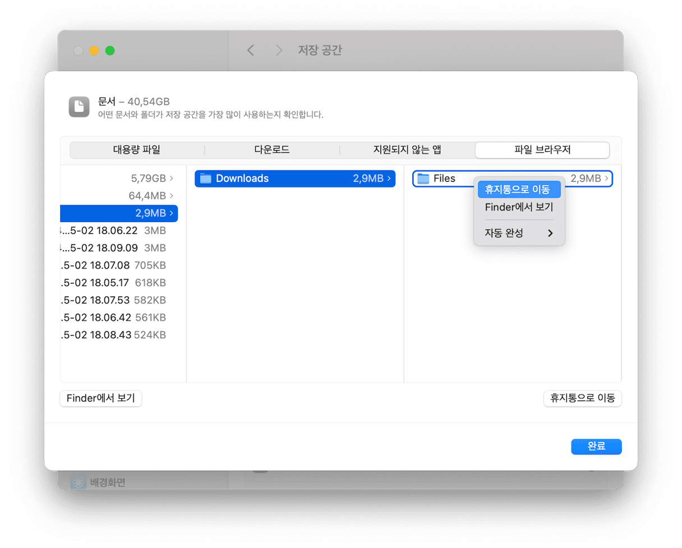Open the 지원되지 않는 앱 tab
Image resolution: width=682 pixels, height=548 pixels.
[x=407, y=150]
